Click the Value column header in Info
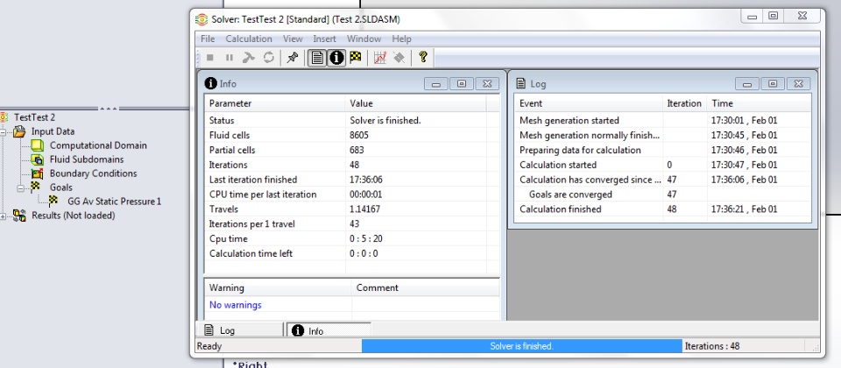 click(415, 103)
